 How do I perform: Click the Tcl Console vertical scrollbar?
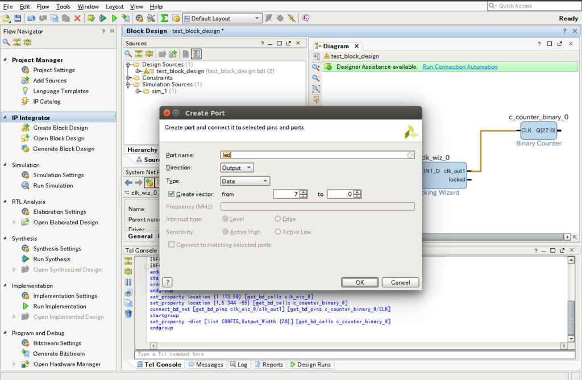(x=571, y=299)
